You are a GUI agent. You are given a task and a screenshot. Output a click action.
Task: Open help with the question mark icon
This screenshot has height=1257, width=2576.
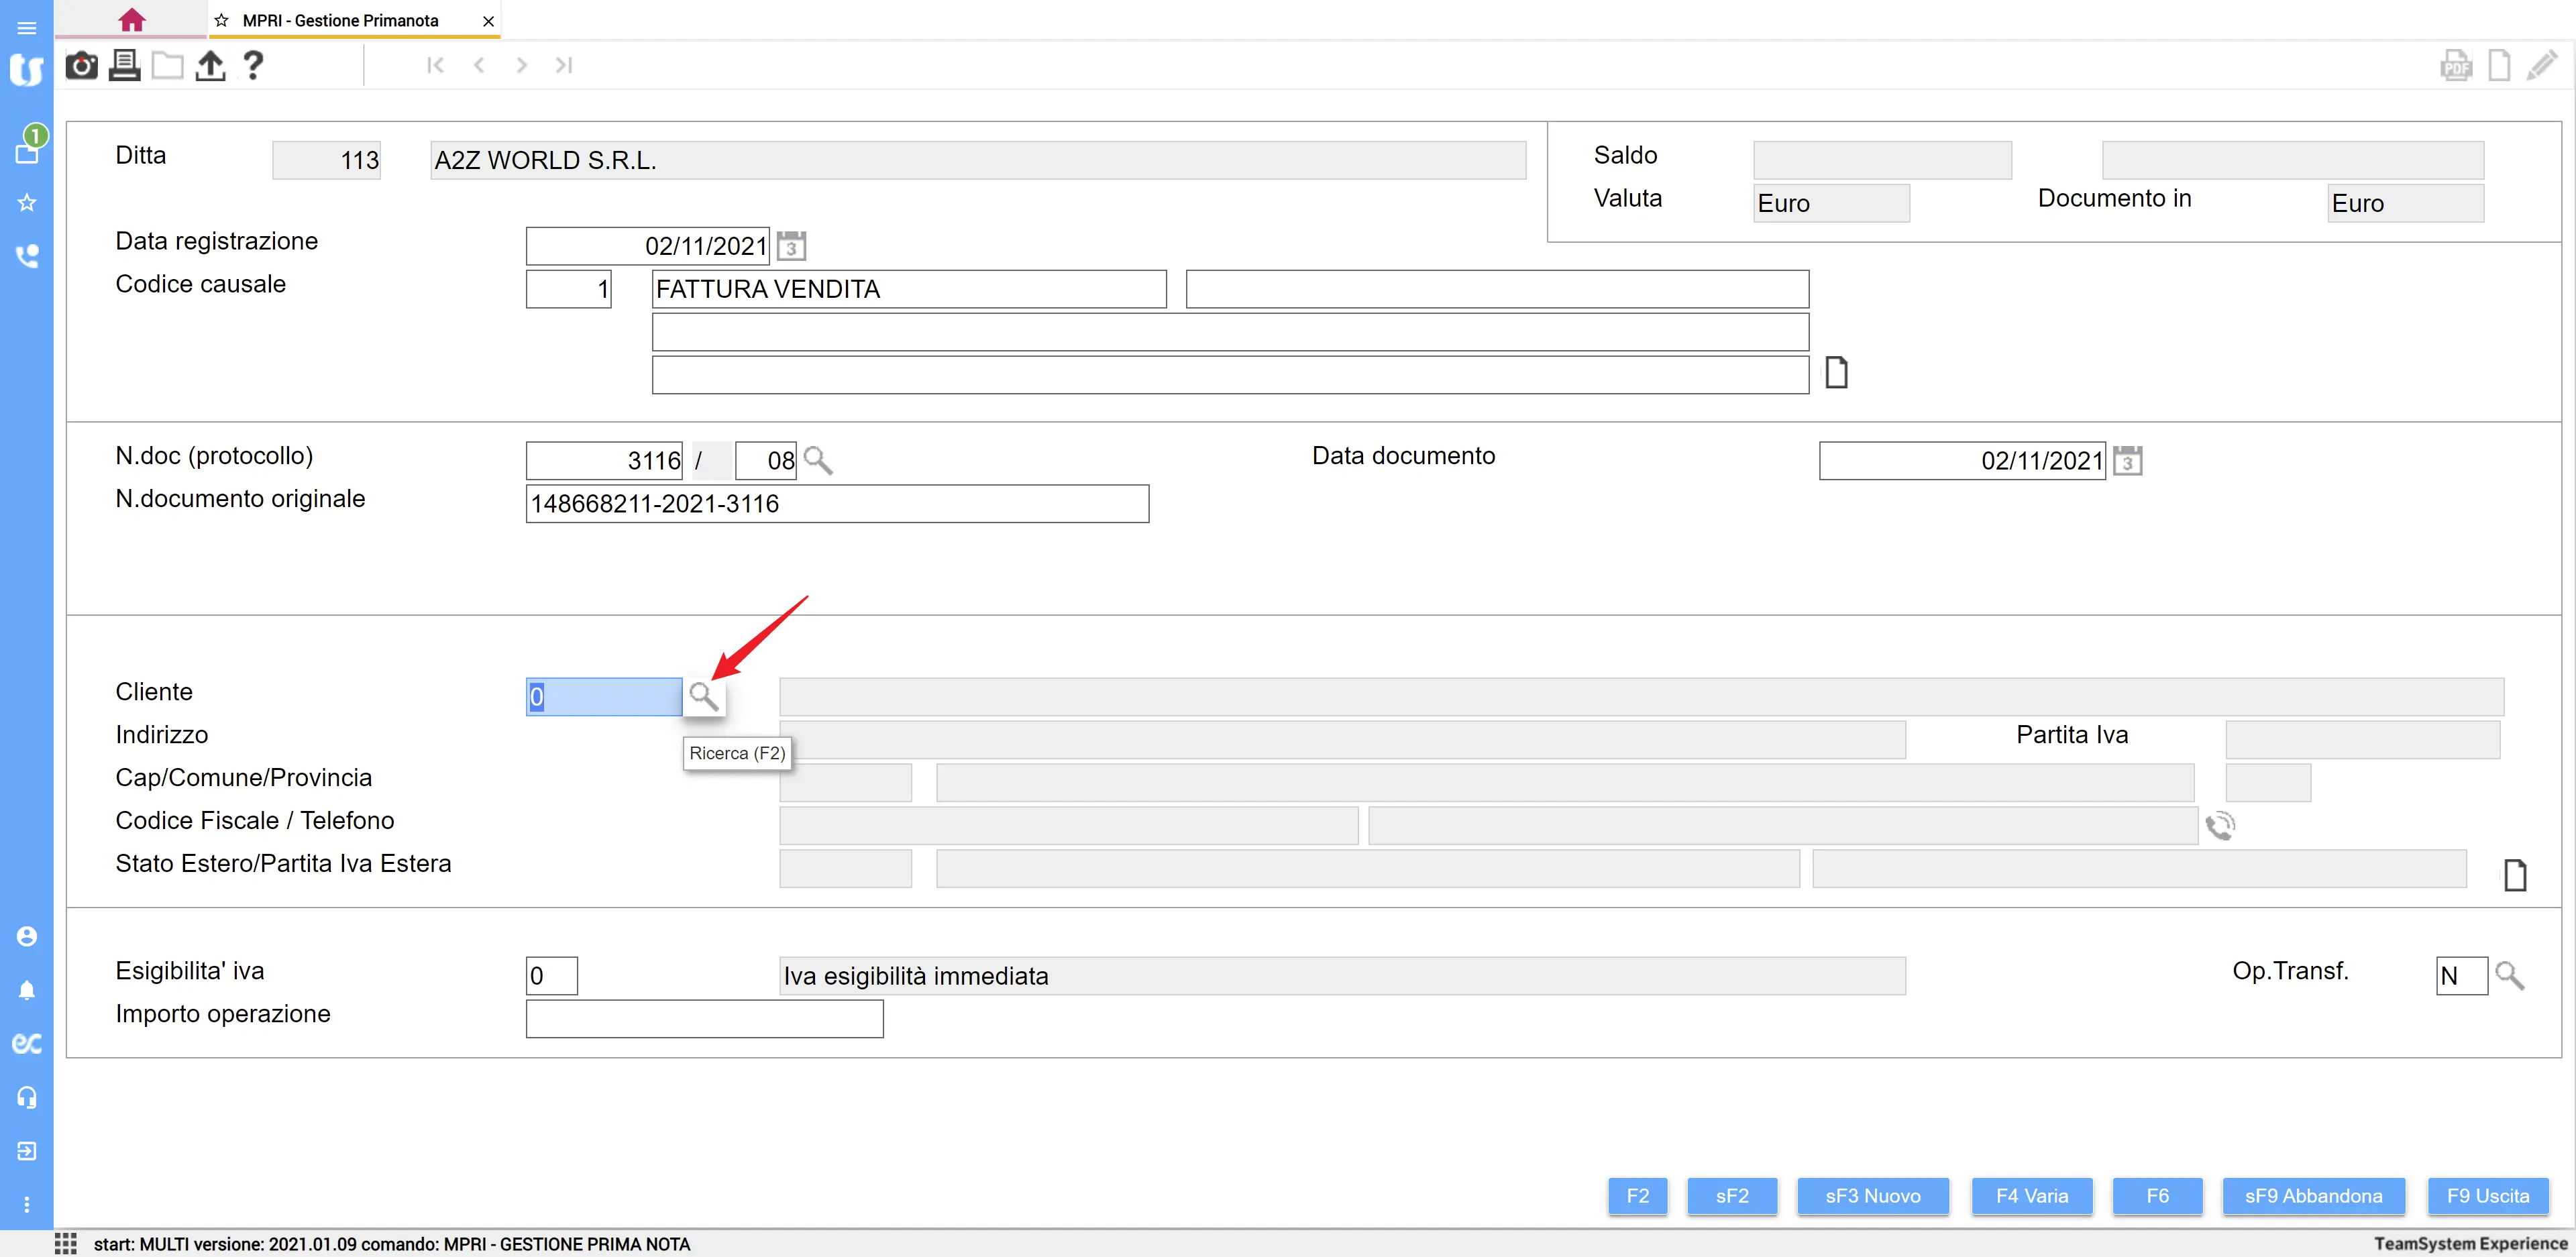click(253, 66)
